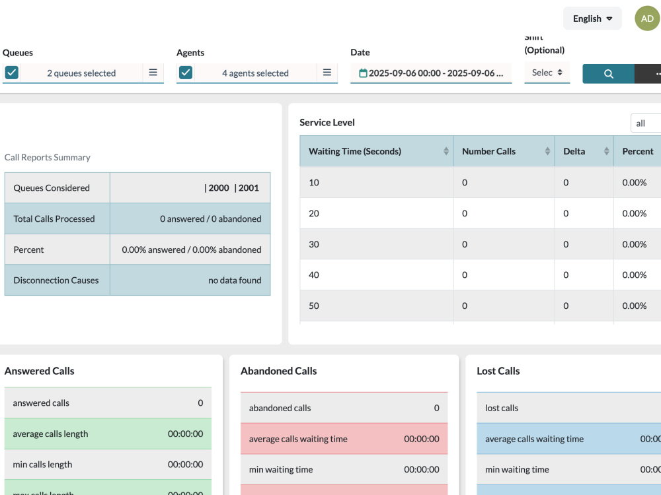
Task: Click the dark more-options button
Action: [x=648, y=74]
